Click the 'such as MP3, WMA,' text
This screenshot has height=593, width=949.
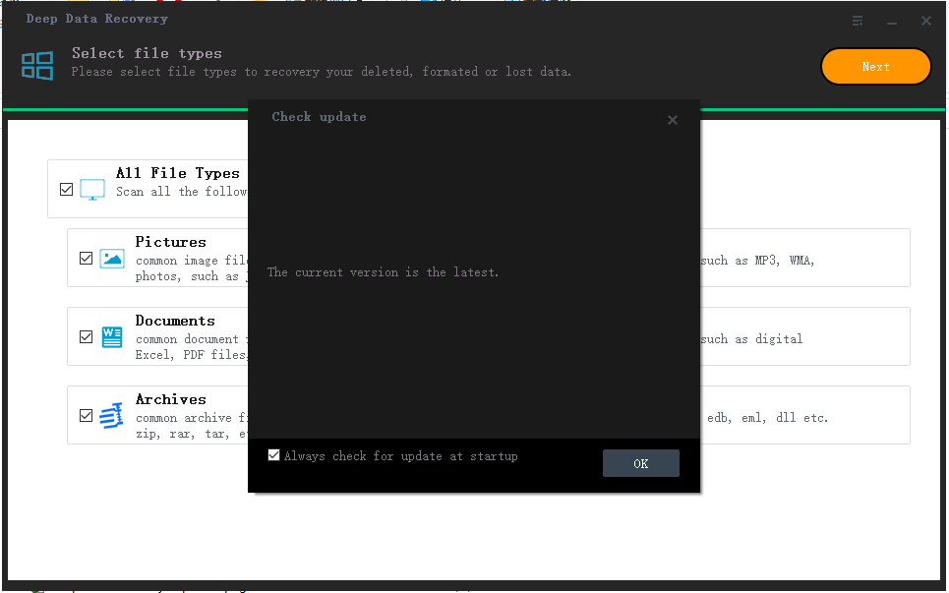[x=758, y=261]
